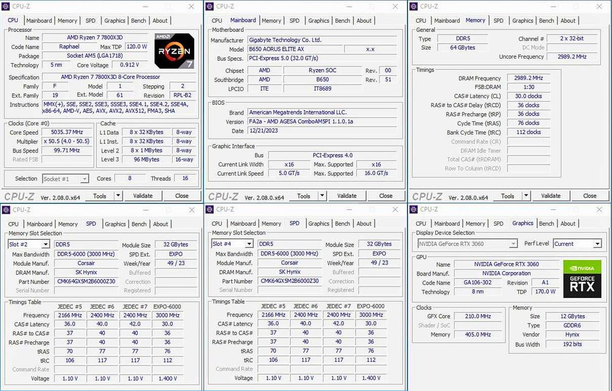Click FSB:DRAM value 1:30

coord(529,87)
